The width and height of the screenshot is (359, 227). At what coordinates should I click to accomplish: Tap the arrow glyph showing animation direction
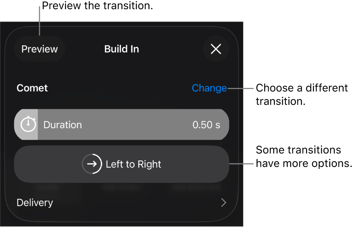tap(92, 163)
